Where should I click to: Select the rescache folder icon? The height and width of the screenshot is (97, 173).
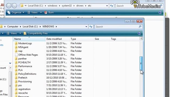16,93
